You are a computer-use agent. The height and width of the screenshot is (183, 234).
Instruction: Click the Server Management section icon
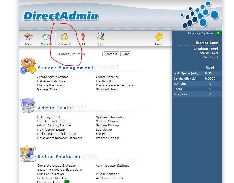[28, 66]
